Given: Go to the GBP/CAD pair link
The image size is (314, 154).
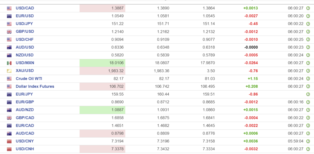Looking at the screenshot, I should point(25,118).
